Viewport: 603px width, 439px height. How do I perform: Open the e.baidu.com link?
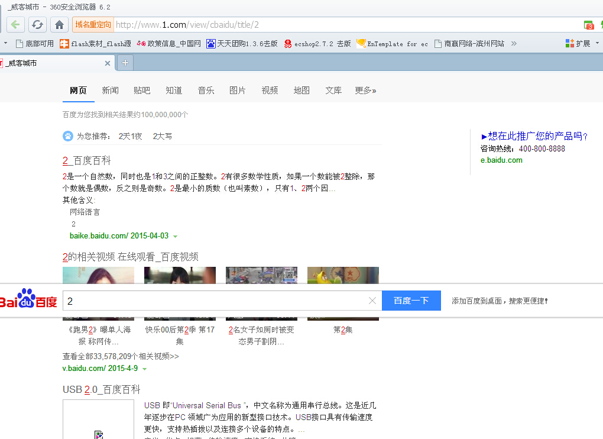(501, 160)
